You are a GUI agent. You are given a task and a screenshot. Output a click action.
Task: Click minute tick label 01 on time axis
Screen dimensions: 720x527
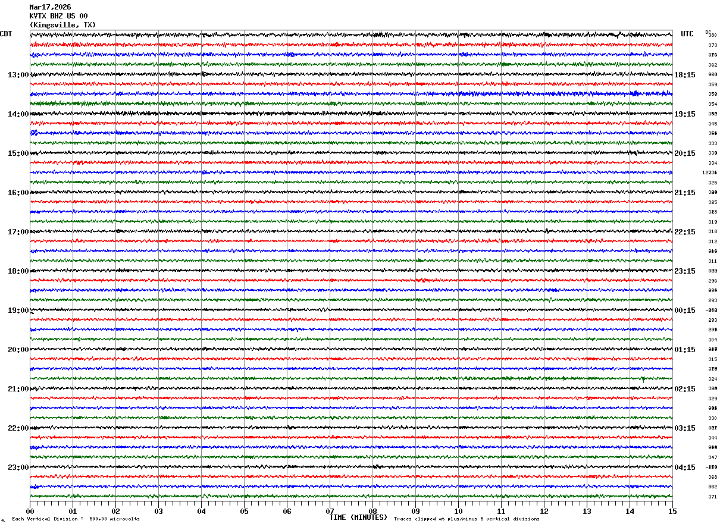[73, 511]
